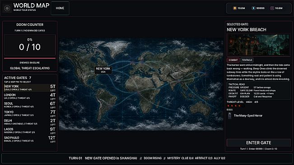Click the blue ember currency icon

253,8
